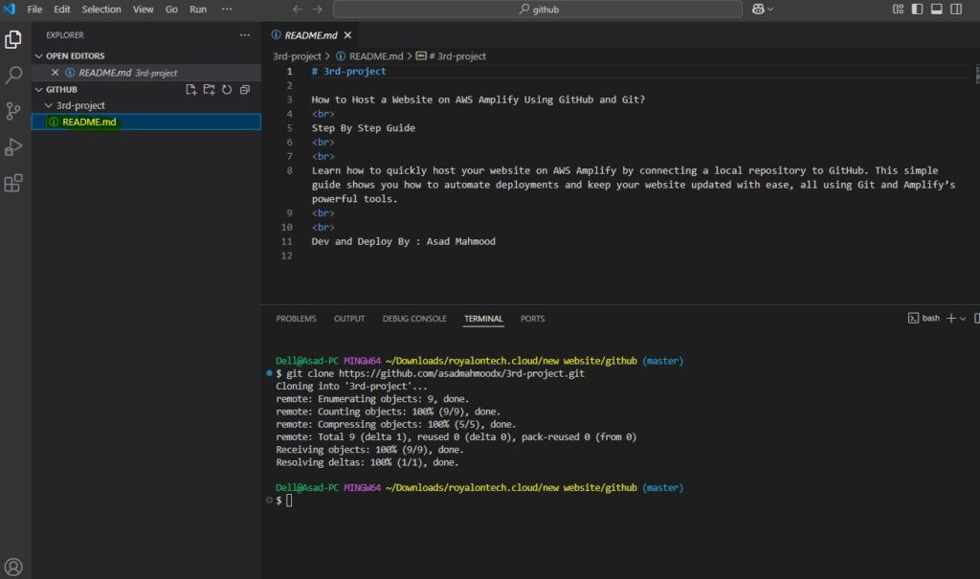Open the Copilot chat icon
This screenshot has width=980, height=579.
[758, 9]
